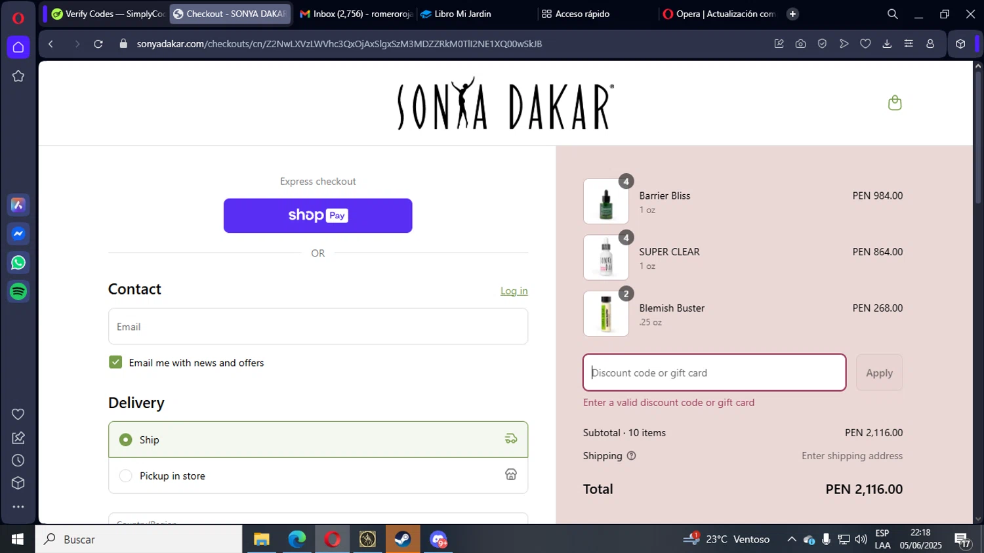
Task: Open Messenger in the Opera sidebar
Action: click(18, 234)
